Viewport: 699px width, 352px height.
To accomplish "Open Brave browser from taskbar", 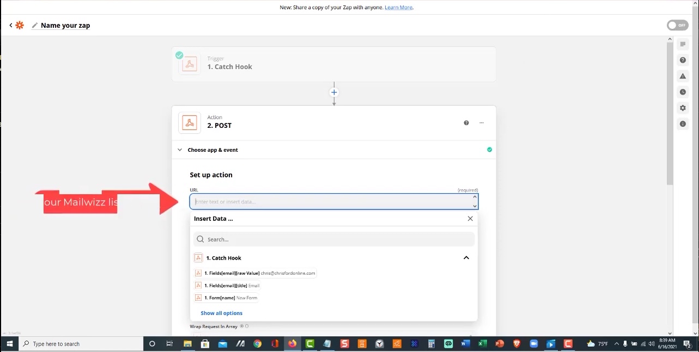I will (x=516, y=344).
